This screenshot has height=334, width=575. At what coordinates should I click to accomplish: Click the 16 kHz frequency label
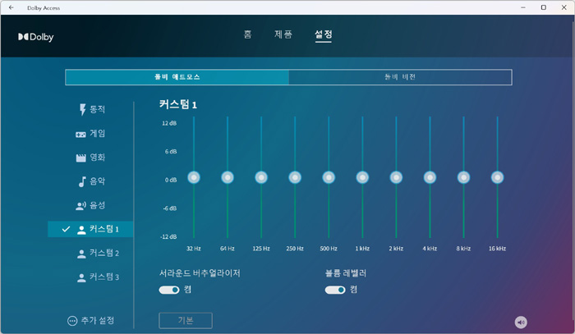coord(498,249)
